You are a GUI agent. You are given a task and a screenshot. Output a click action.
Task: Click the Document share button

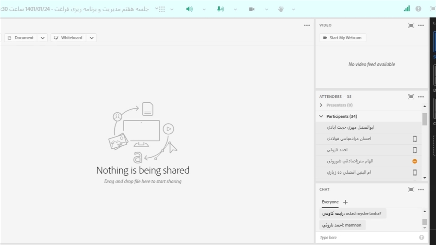click(x=21, y=38)
